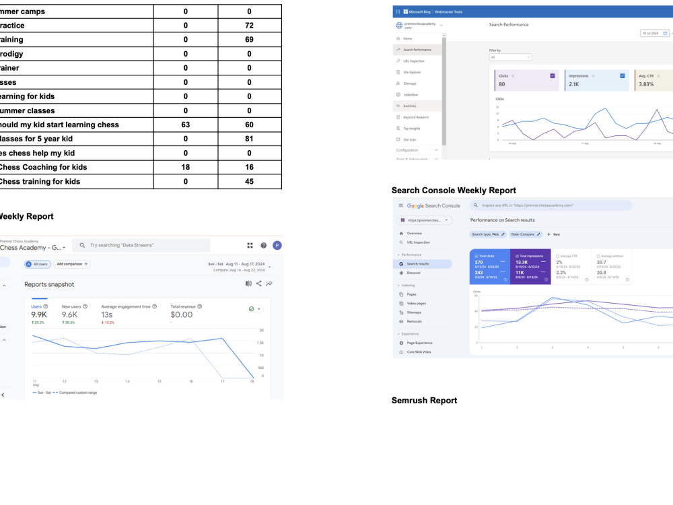
Task: Open Sitemaps in Search Console sidebar
Action: [414, 312]
